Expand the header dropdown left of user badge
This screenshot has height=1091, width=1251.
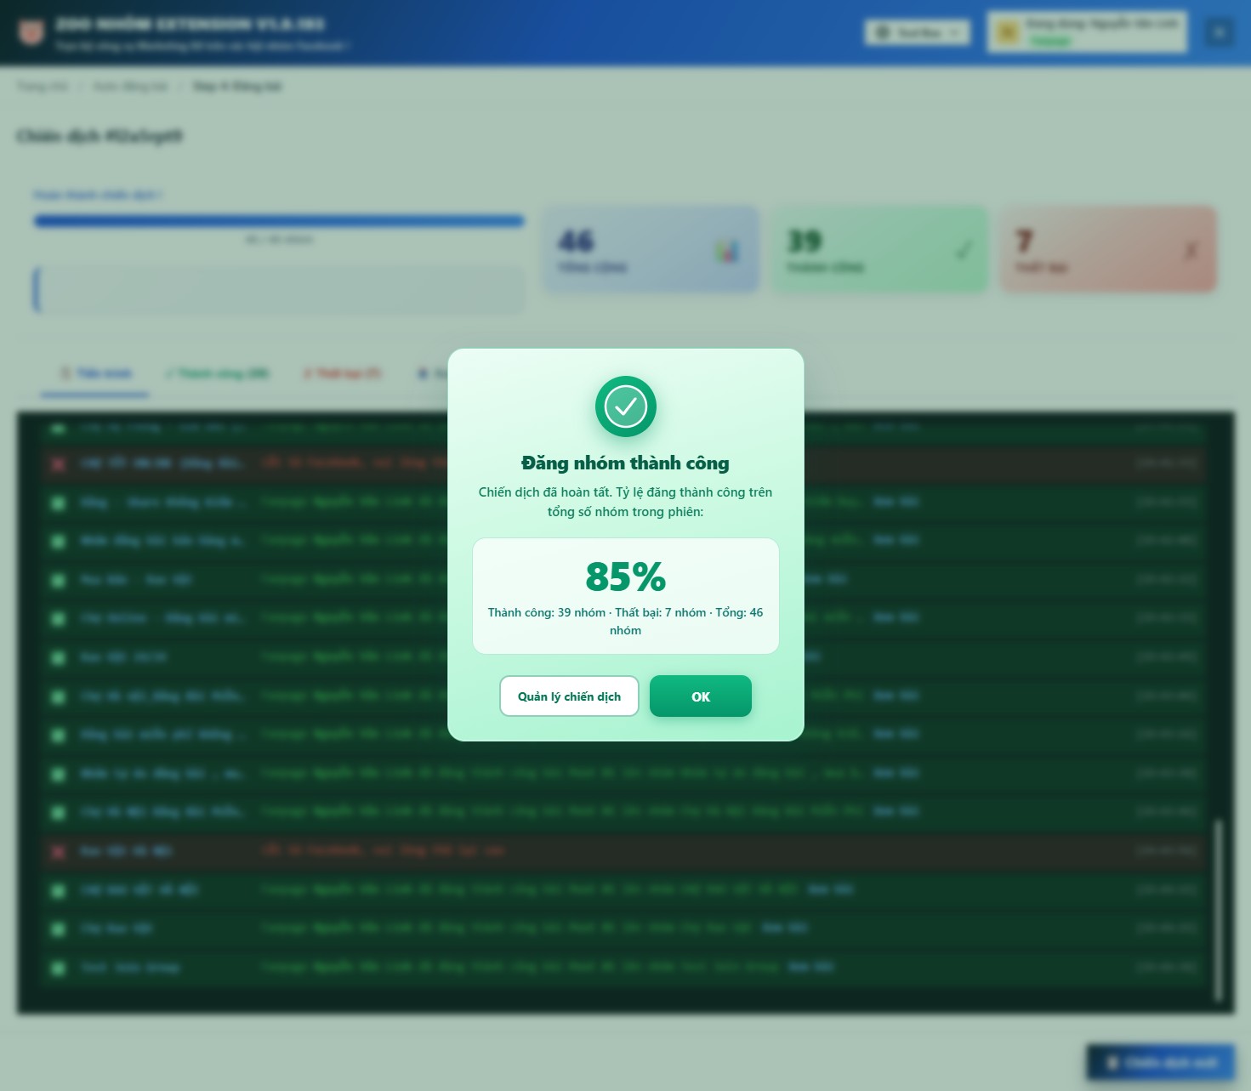tap(917, 32)
